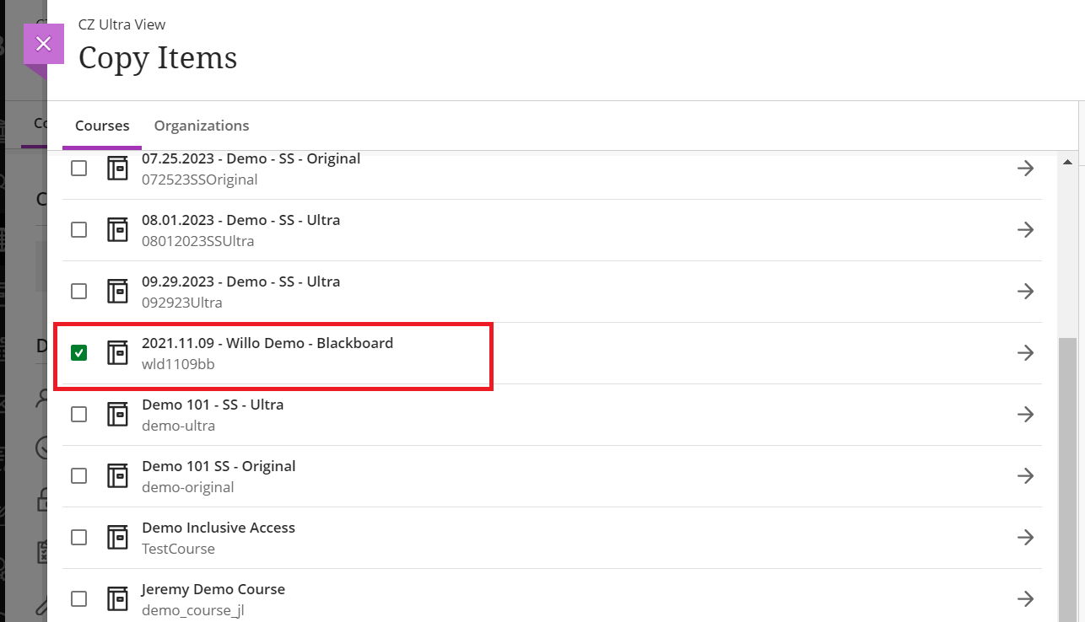Tick the Demo Inclusive Access checkbox
The width and height of the screenshot is (1085, 622).
point(78,537)
